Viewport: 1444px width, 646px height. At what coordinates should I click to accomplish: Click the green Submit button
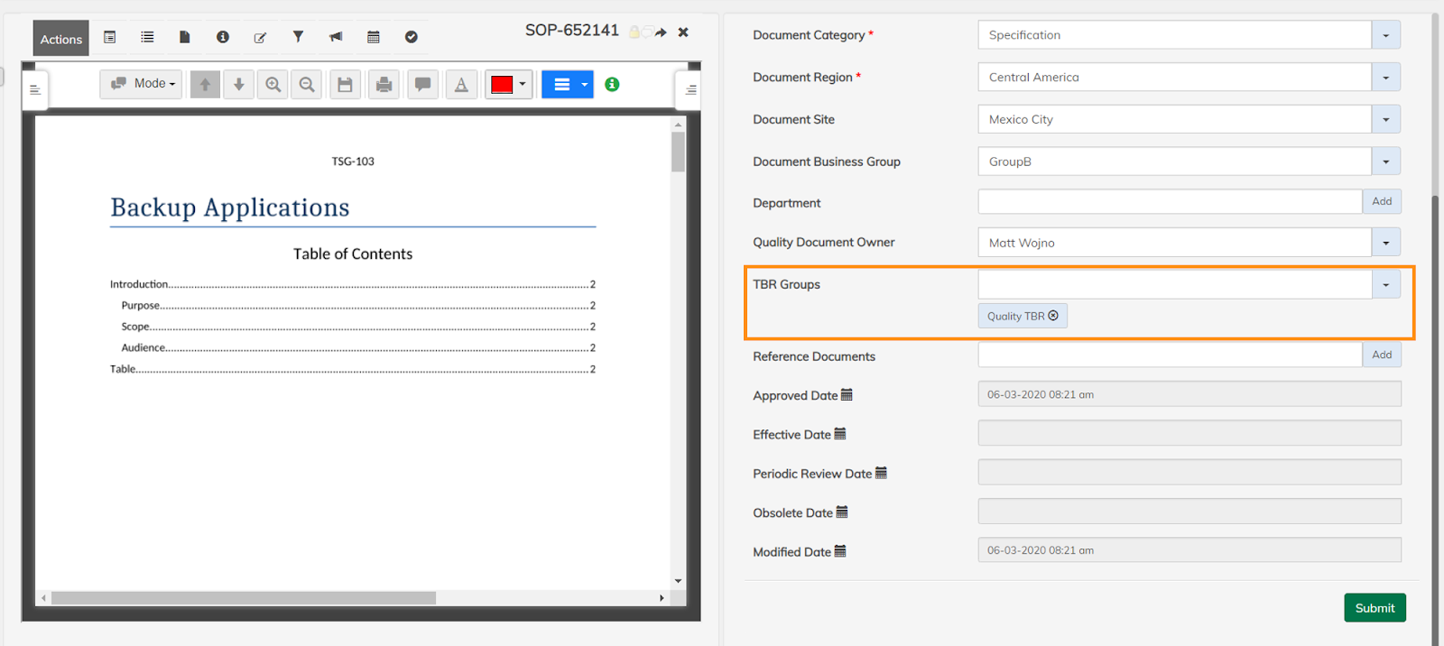[1375, 608]
